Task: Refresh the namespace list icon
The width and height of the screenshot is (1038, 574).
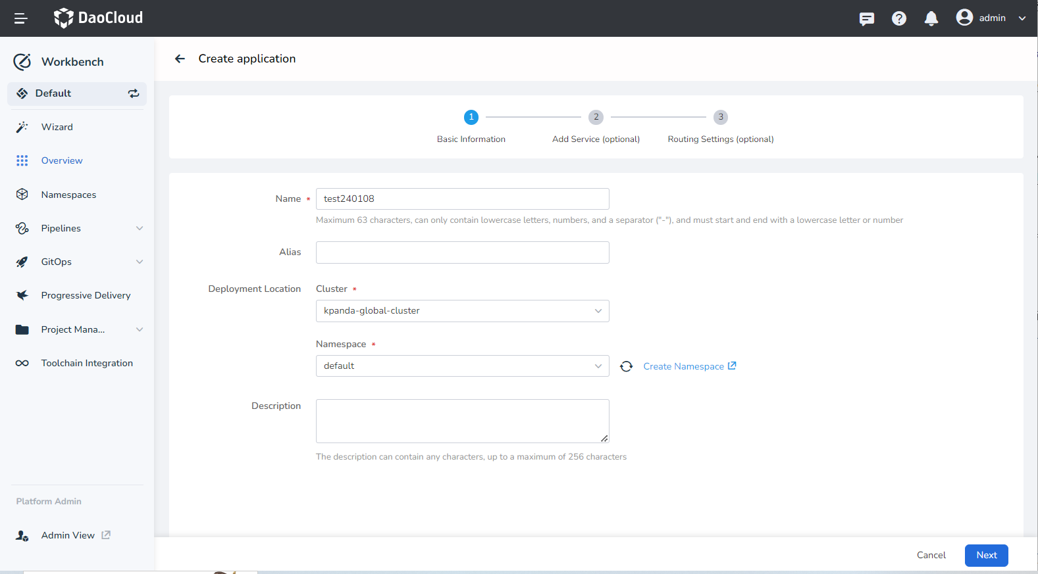Action: 626,366
